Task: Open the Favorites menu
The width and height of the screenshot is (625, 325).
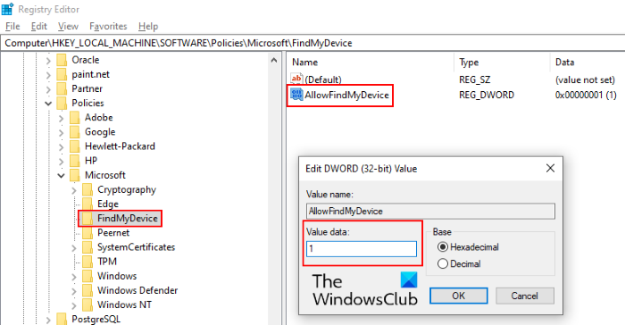Action: tap(108, 26)
